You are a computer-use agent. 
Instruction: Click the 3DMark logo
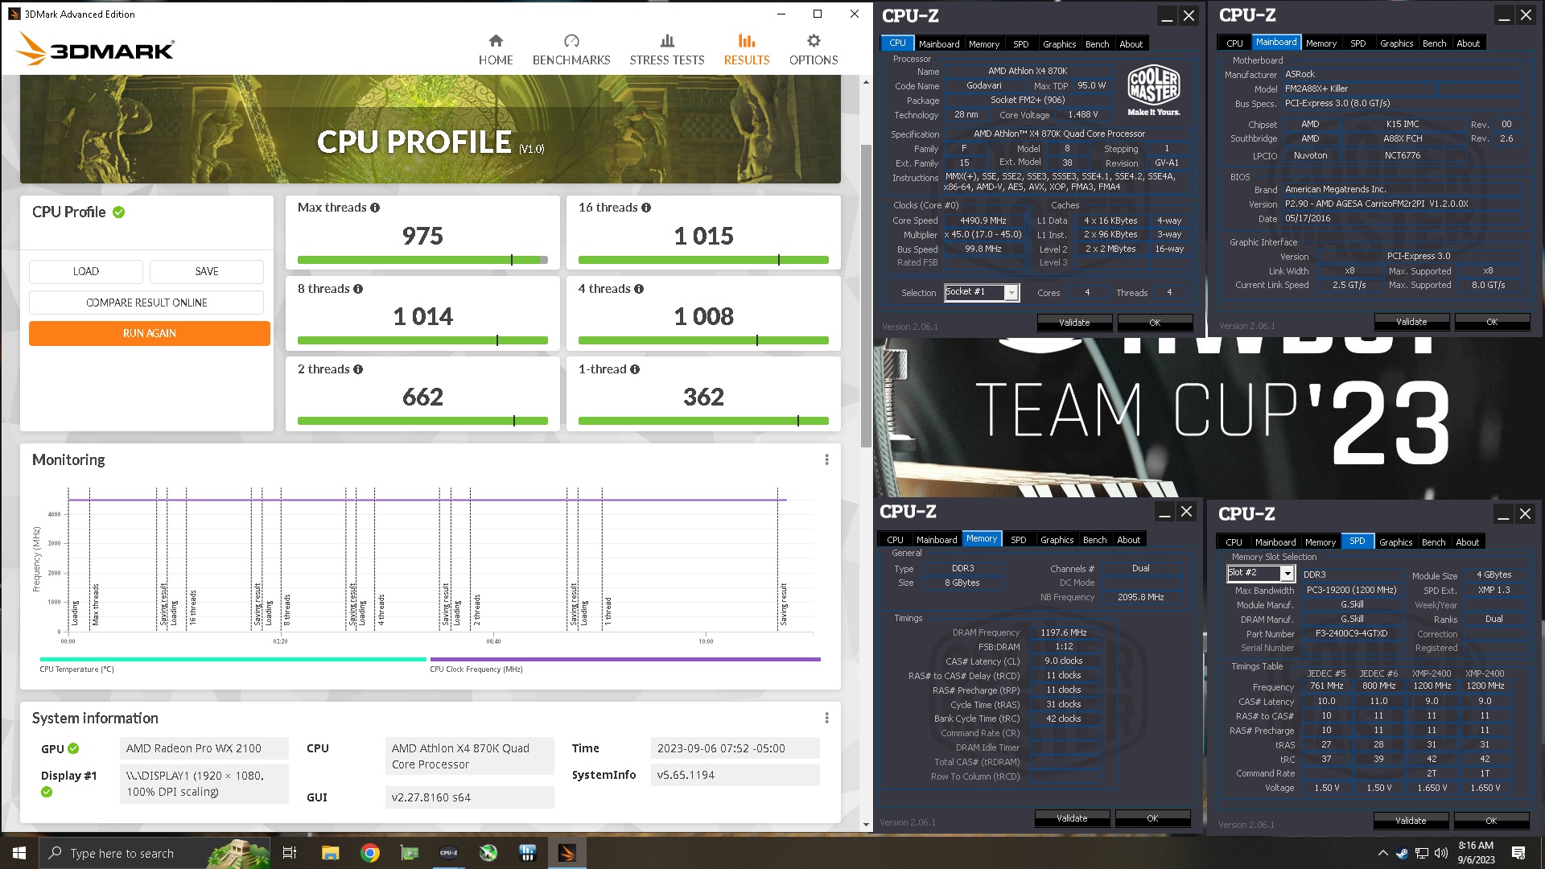pyautogui.click(x=95, y=48)
